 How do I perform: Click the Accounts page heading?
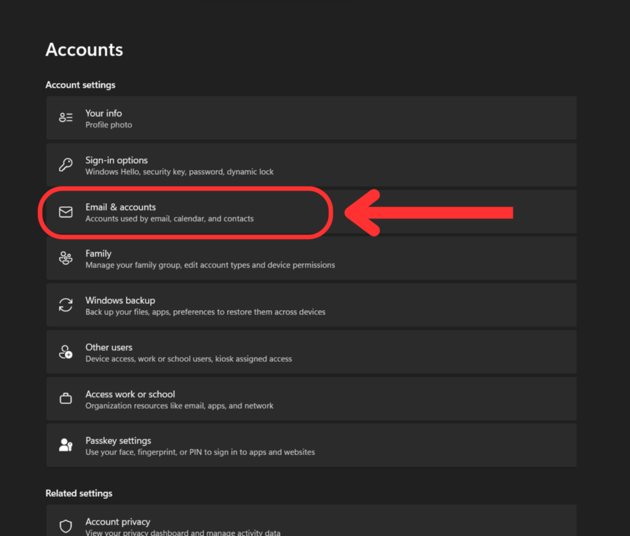click(84, 50)
